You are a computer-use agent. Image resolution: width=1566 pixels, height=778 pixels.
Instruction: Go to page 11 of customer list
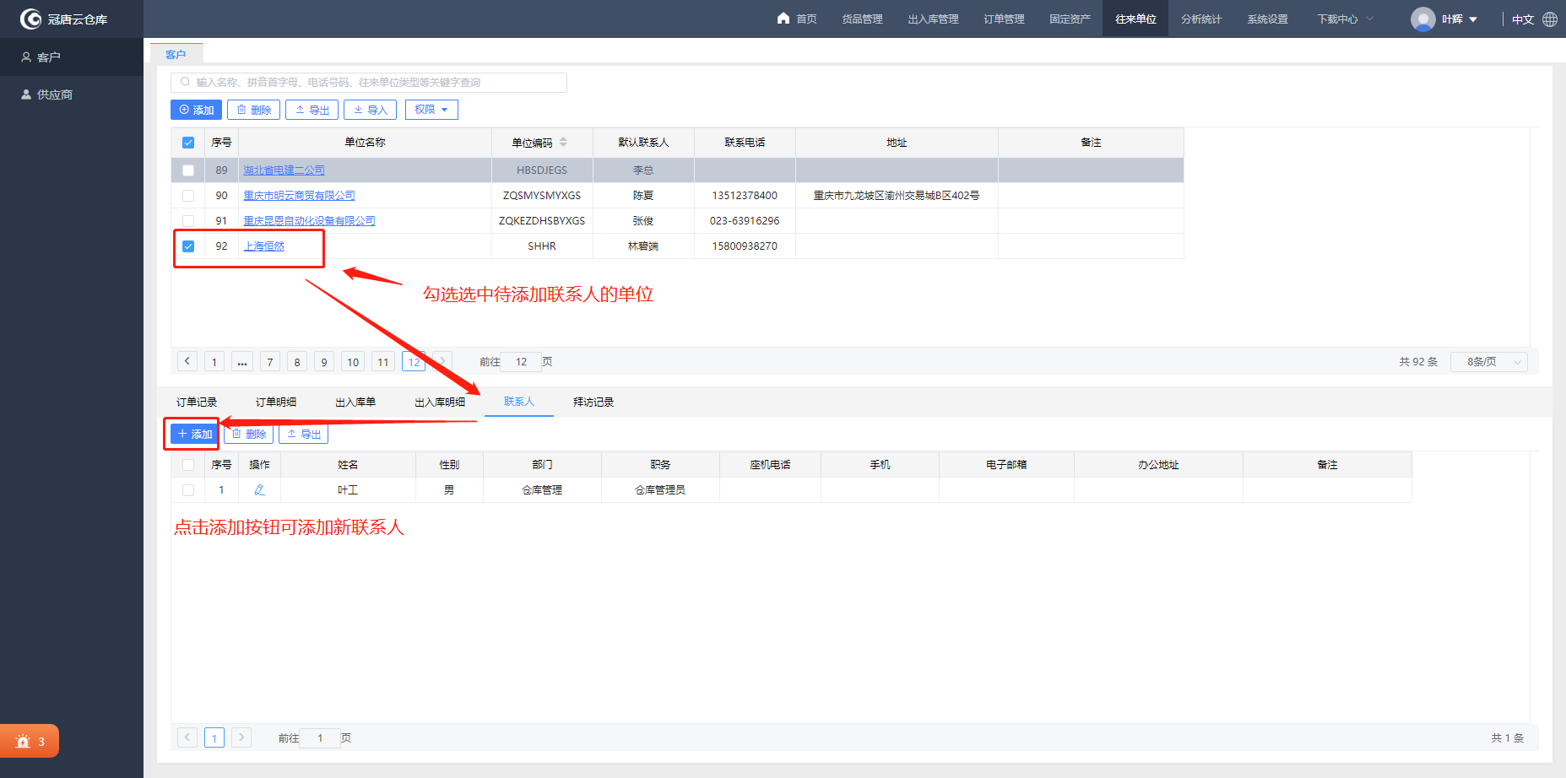383,362
